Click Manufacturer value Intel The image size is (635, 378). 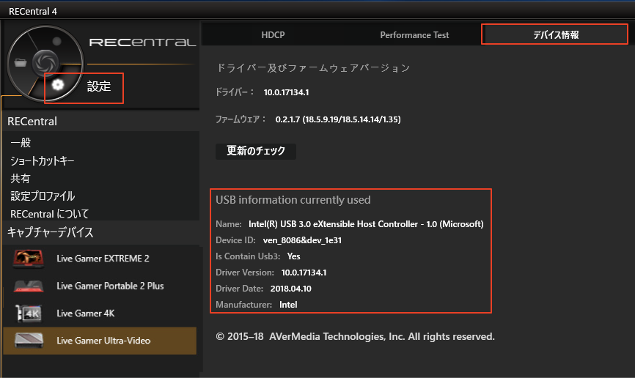point(288,305)
